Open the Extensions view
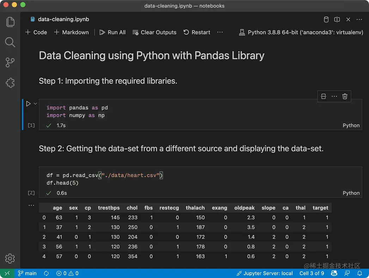 [10, 83]
